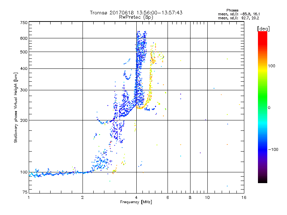Click the plot title 'Tromsø 20170618 13:56:00-13:57:43'
This screenshot has width=287, height=215.
coord(136,13)
